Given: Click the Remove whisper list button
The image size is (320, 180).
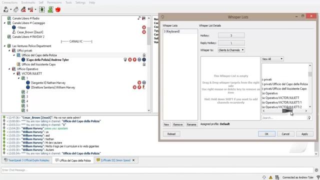Looking at the screenshot, I should [178, 124].
